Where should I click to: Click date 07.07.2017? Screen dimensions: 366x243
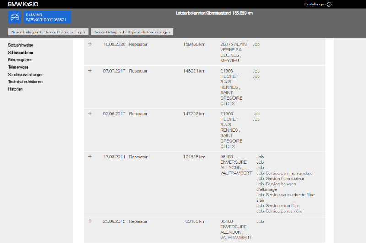coord(114,71)
